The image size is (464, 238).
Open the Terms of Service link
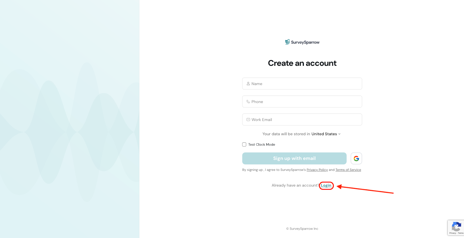348,170
